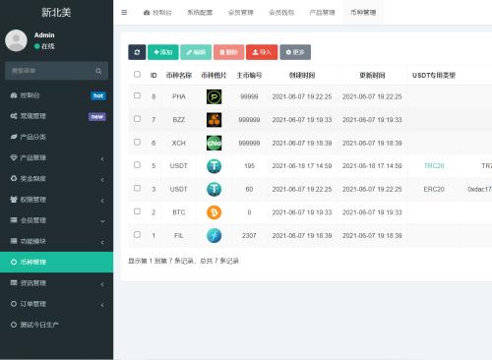The height and width of the screenshot is (360, 492).
Task: Tick the checkbox for PHA row
Action: 137,95
